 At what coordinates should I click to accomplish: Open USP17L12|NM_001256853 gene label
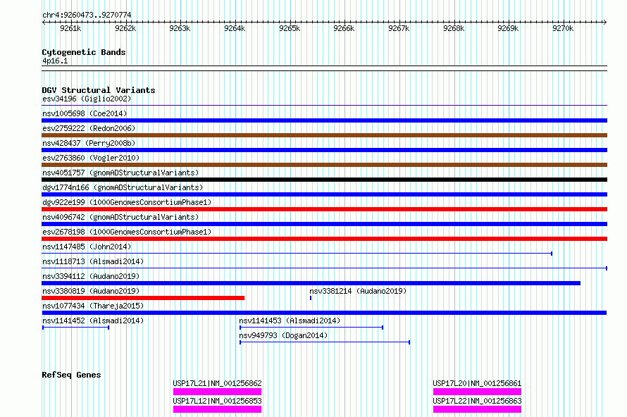217,401
